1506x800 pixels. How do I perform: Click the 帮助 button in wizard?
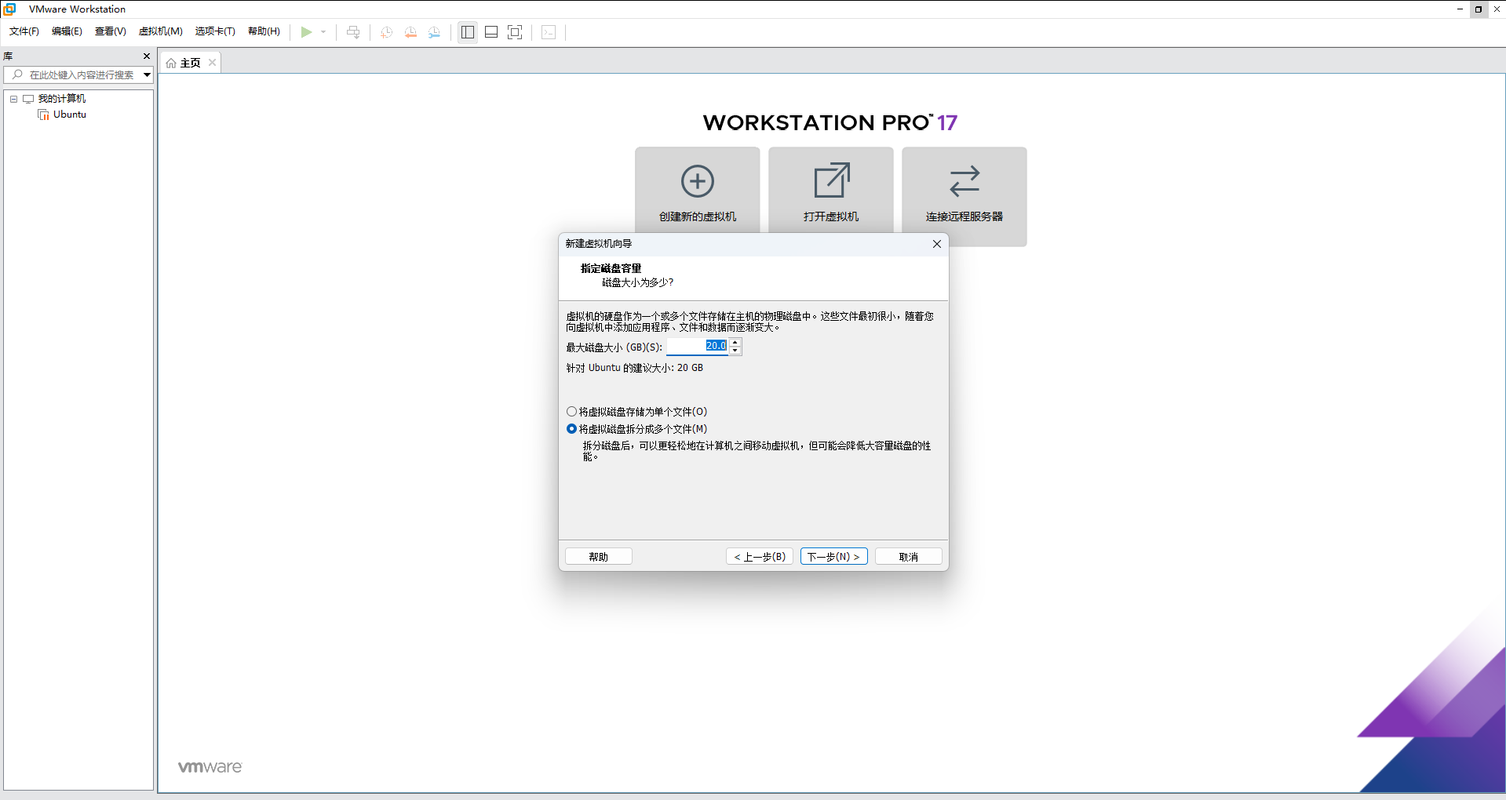click(x=599, y=557)
